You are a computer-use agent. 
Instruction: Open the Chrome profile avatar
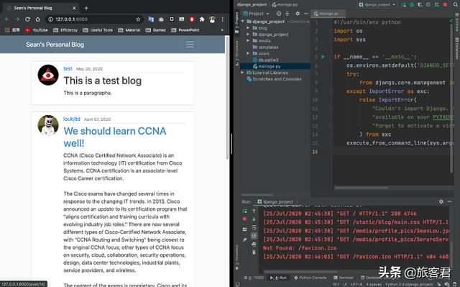pos(213,19)
